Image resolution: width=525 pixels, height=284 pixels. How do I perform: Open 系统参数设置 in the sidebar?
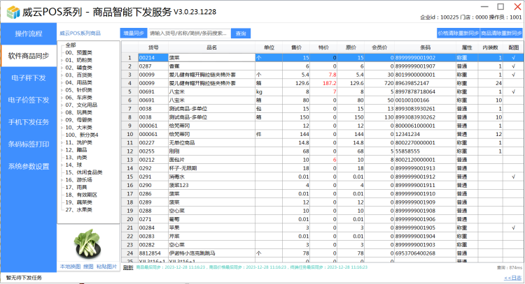coord(28,167)
